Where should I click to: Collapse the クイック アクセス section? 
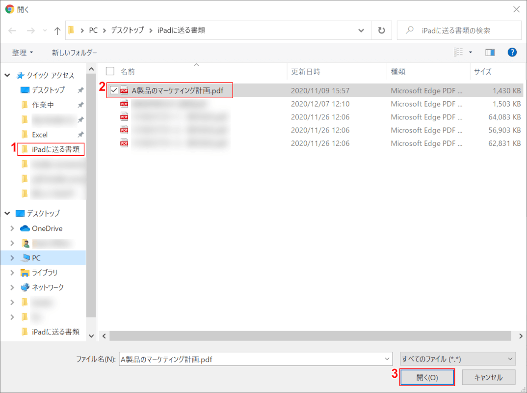pos(8,75)
